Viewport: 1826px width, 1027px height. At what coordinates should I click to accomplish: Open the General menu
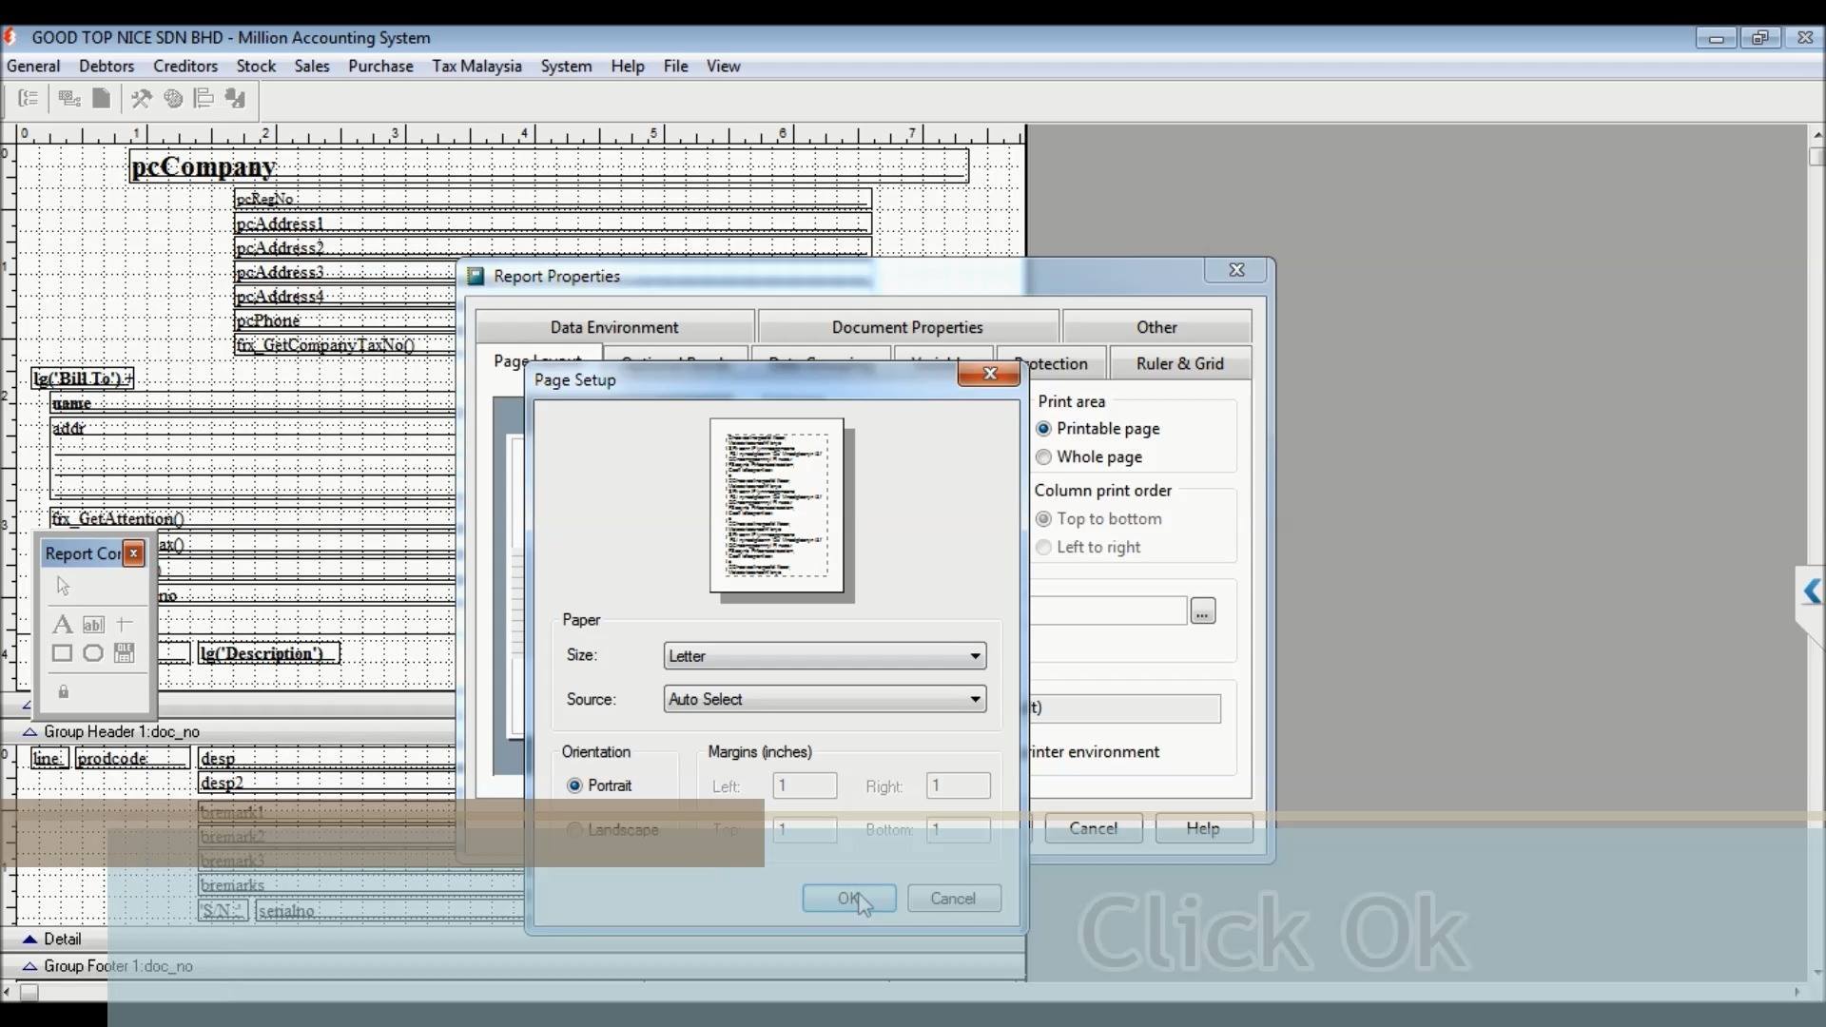(33, 66)
